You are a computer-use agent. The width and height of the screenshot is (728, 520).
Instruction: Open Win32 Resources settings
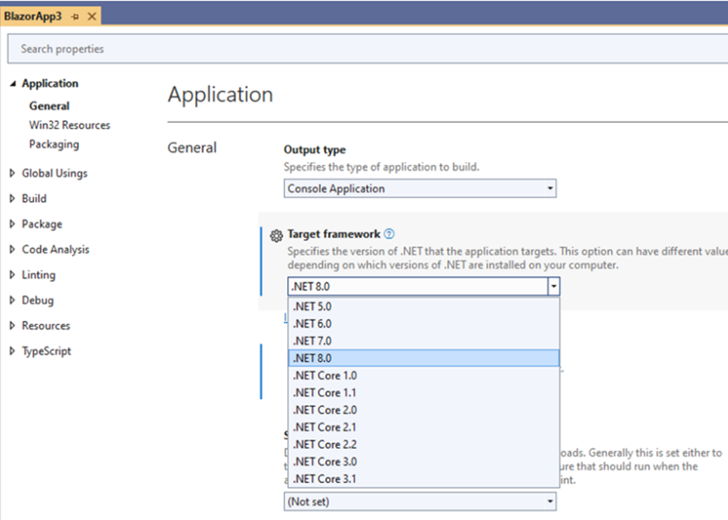click(x=70, y=125)
